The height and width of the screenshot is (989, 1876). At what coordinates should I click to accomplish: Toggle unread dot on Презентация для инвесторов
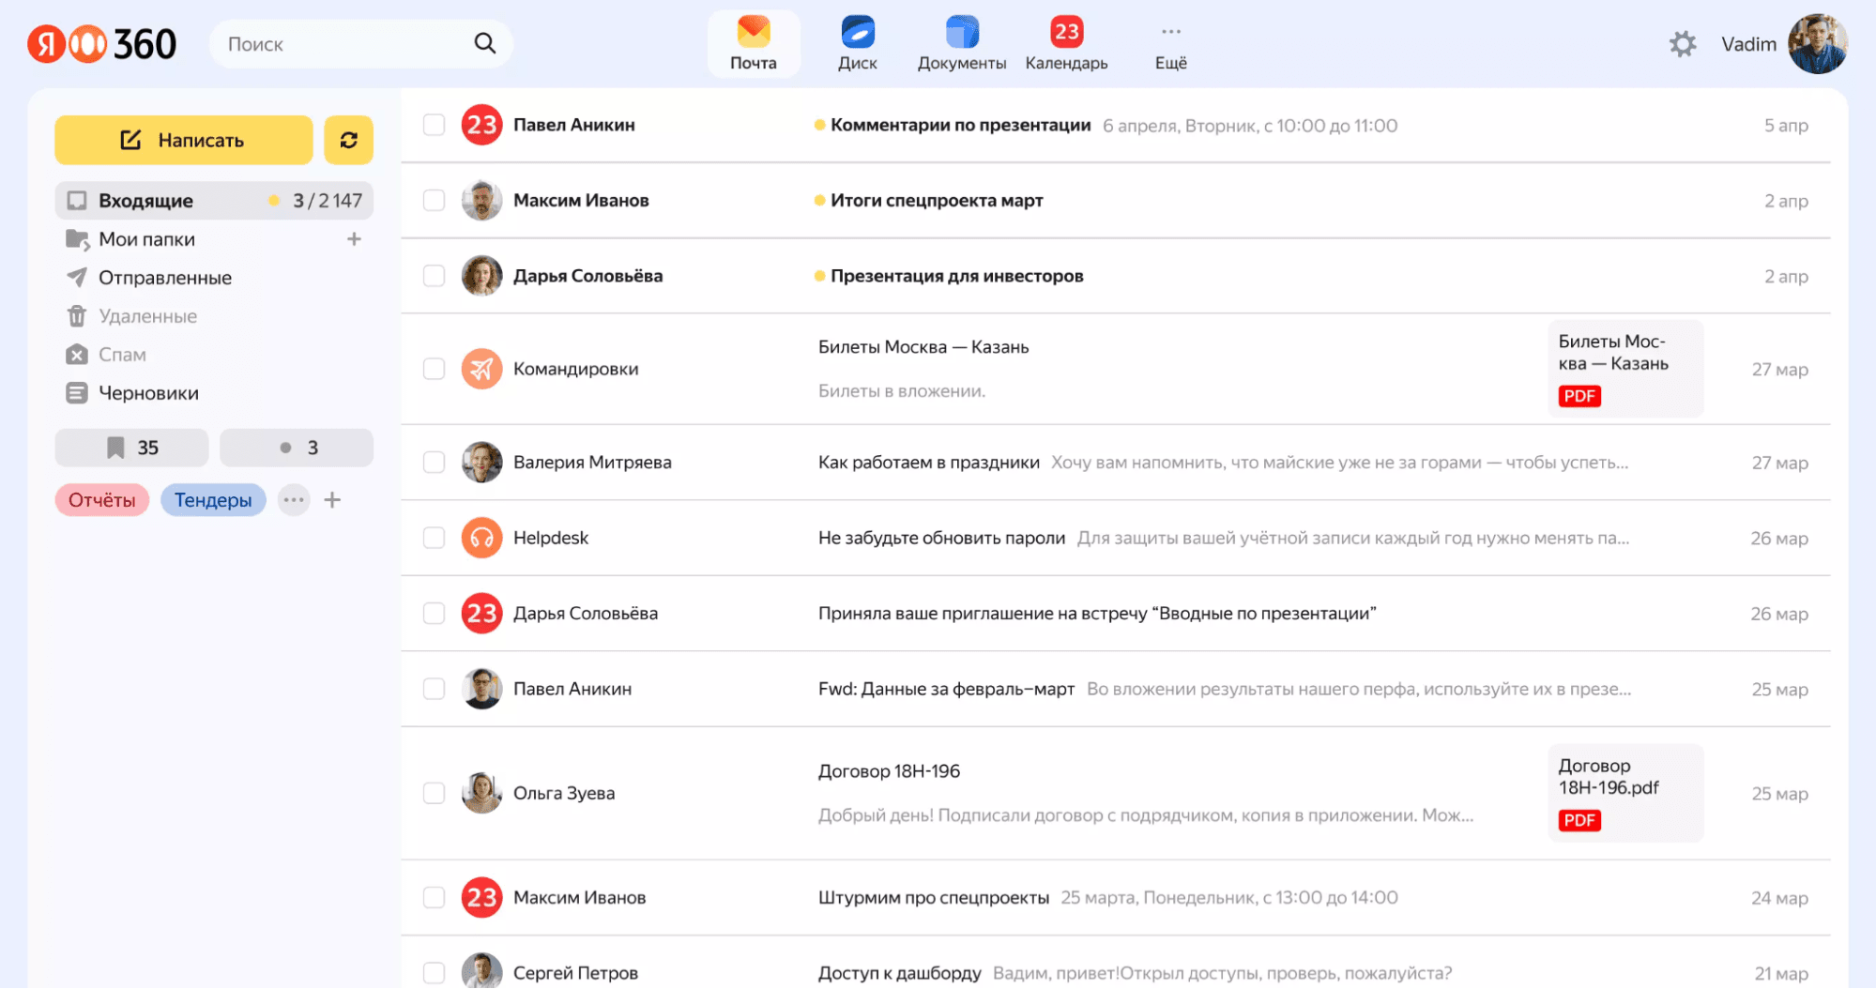coord(819,276)
